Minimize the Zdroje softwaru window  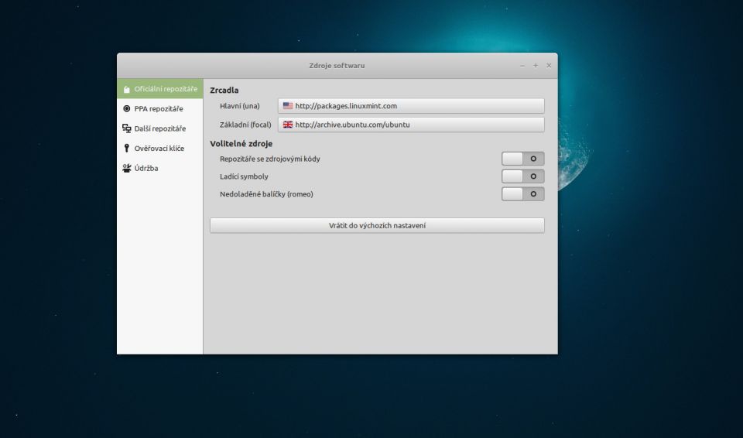click(522, 66)
